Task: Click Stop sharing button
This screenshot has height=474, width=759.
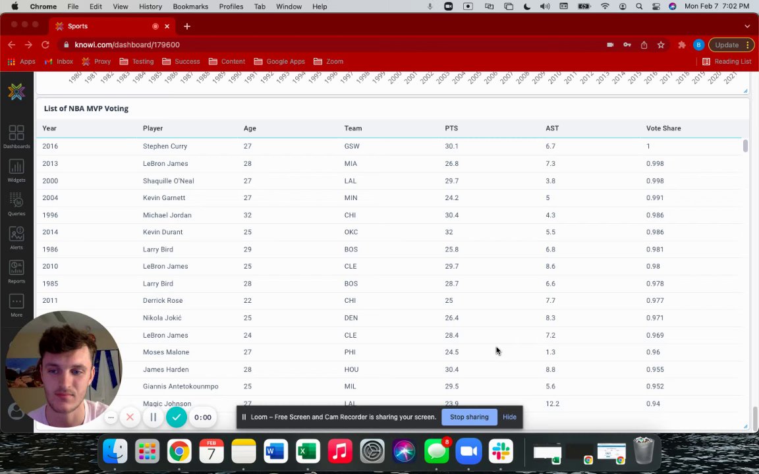Action: [x=469, y=417]
